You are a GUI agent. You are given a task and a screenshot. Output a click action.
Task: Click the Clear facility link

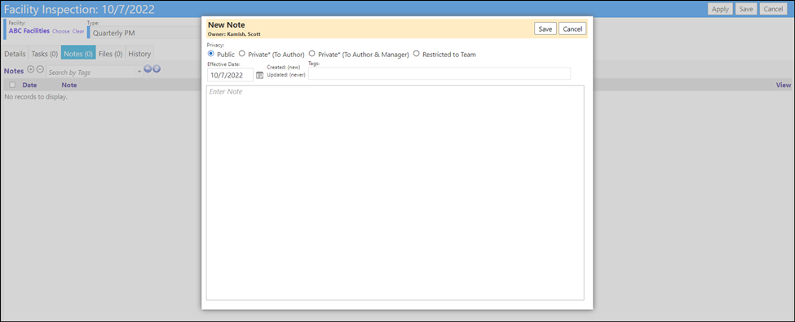(78, 32)
